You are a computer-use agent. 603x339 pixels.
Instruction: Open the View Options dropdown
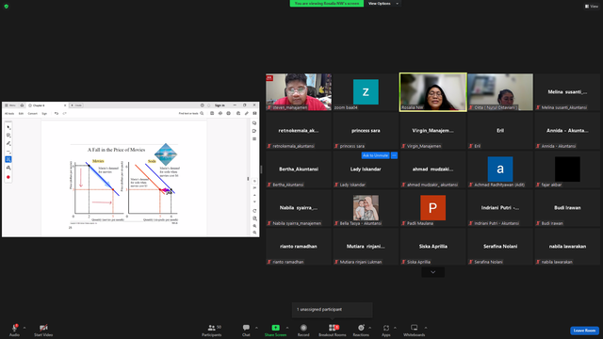coord(383,4)
